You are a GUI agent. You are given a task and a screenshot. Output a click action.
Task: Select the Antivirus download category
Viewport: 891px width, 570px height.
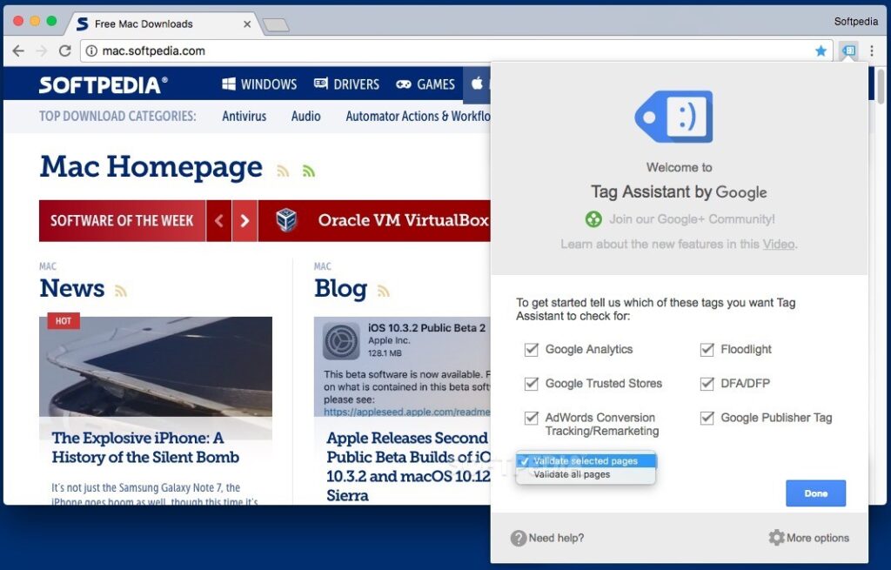point(245,116)
